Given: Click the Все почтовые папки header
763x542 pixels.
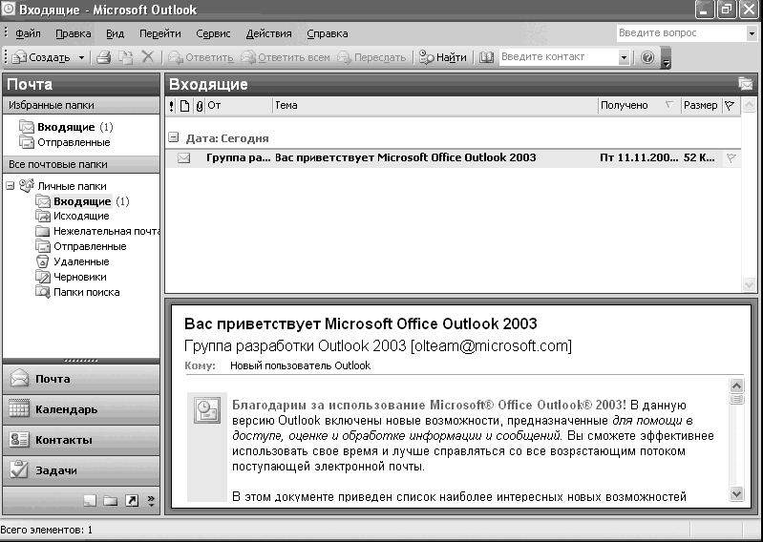Looking at the screenshot, I should (x=81, y=164).
